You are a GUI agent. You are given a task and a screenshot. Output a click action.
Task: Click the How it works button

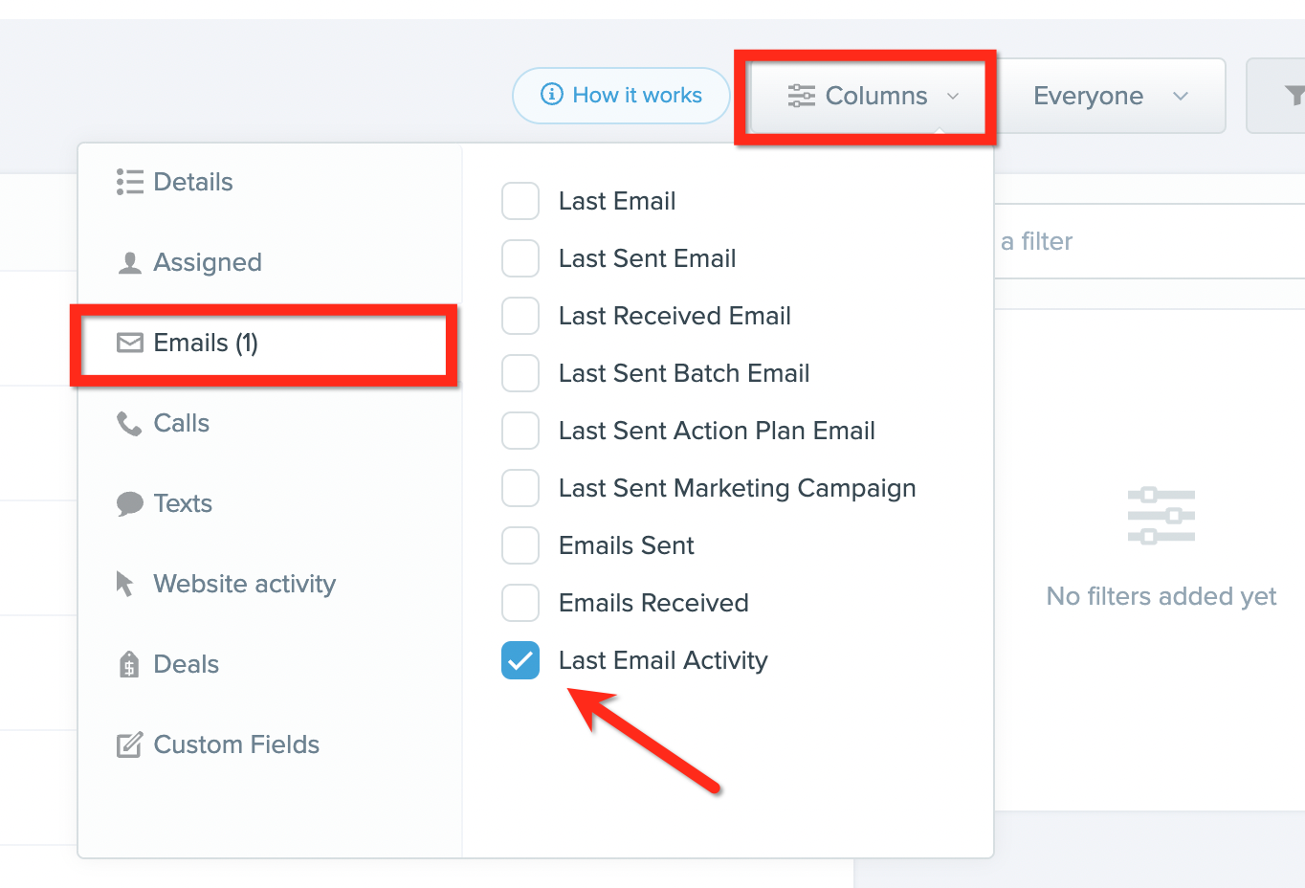point(621,96)
